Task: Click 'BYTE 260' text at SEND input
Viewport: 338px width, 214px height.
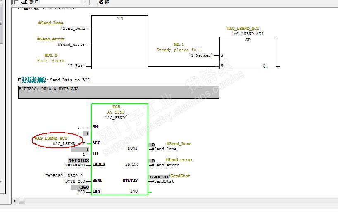Action: [x=75, y=181]
